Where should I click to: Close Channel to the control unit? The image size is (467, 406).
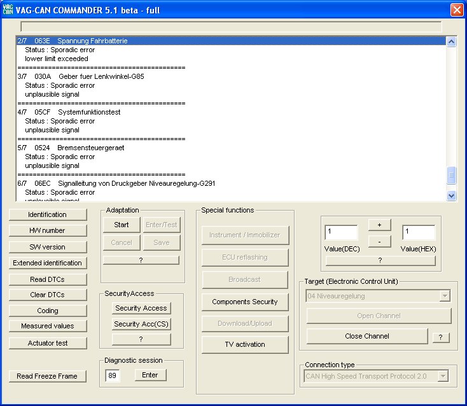click(x=367, y=336)
